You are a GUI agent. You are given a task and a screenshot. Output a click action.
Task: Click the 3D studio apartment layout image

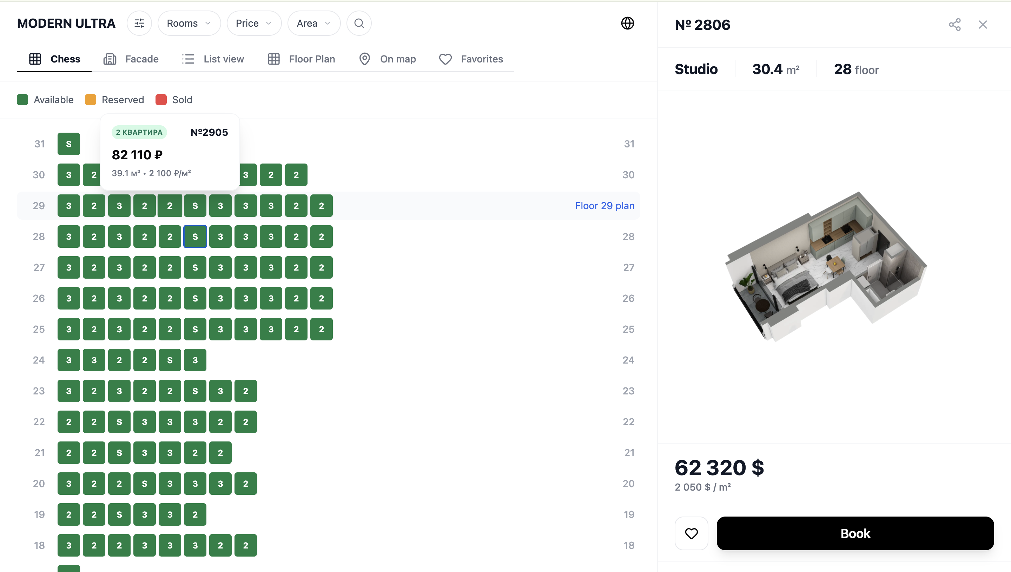825,267
